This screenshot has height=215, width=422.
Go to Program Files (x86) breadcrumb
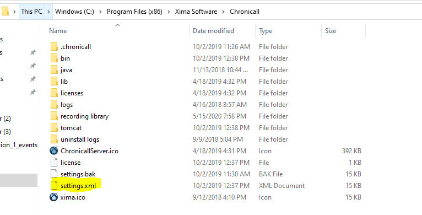[134, 12]
